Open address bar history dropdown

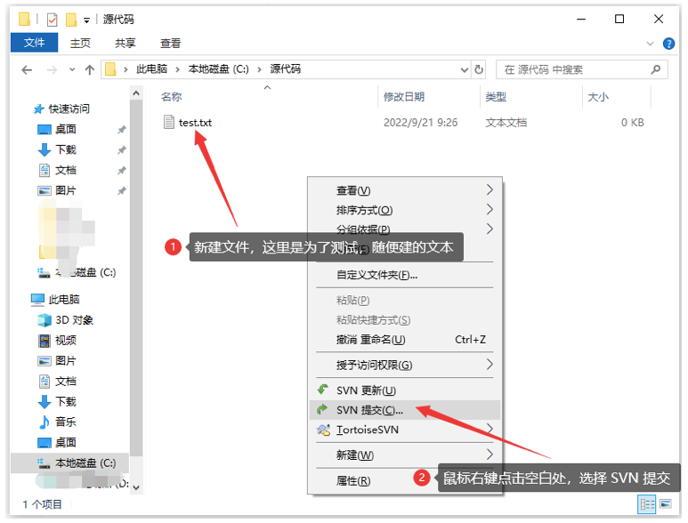point(464,69)
